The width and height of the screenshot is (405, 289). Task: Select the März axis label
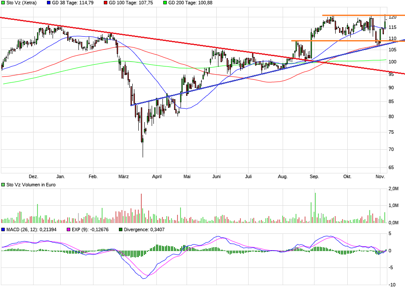[124, 176]
